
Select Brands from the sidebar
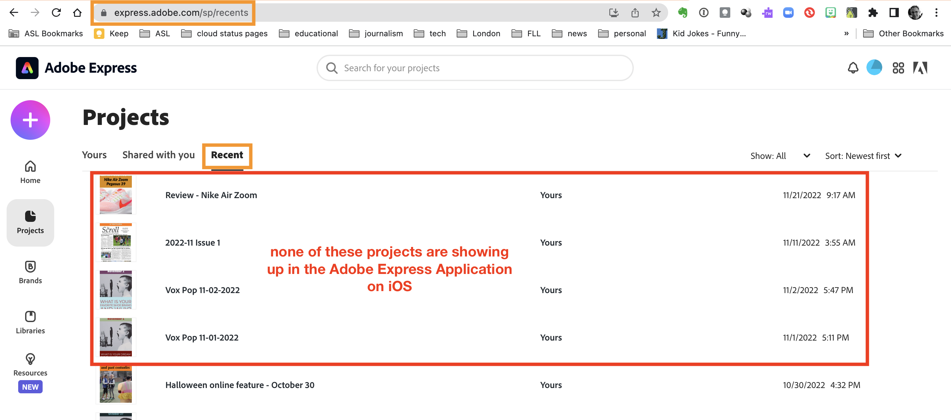(30, 272)
